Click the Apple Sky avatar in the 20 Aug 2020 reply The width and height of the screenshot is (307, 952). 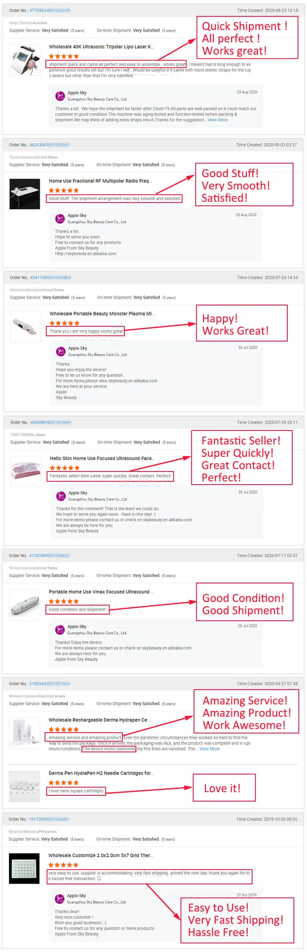click(60, 219)
